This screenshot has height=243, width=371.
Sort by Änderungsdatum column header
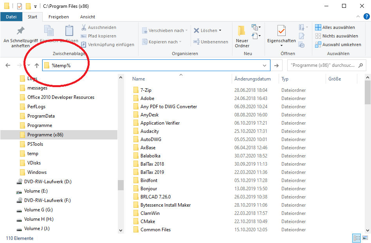[252, 79]
